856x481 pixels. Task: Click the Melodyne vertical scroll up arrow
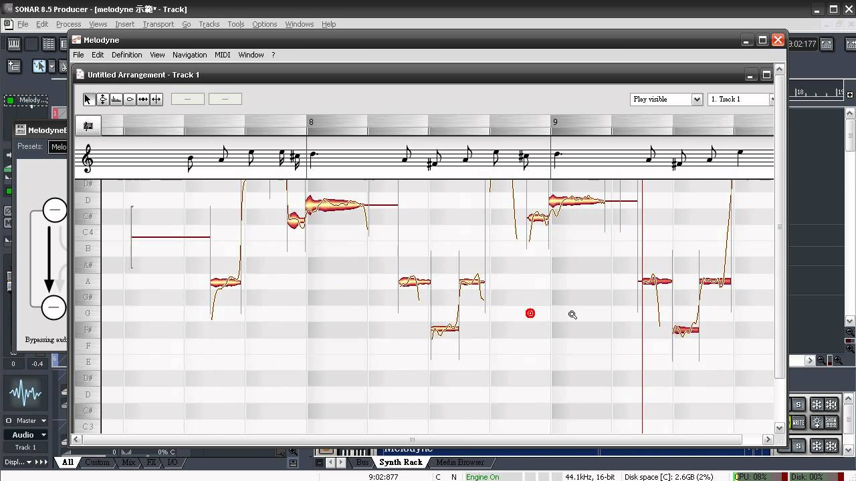[x=780, y=70]
